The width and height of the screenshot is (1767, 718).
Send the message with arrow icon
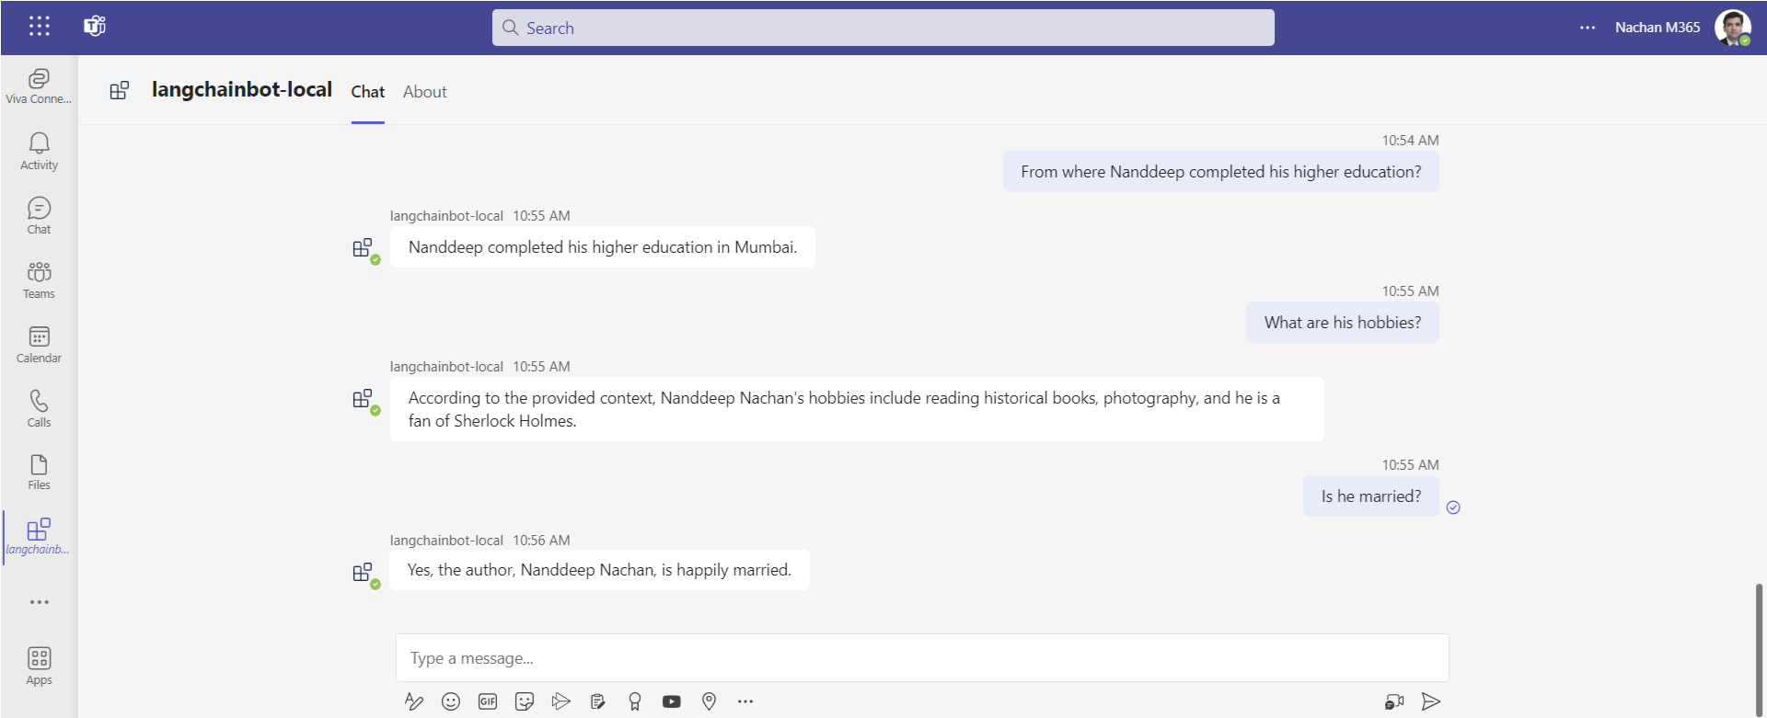1430,701
